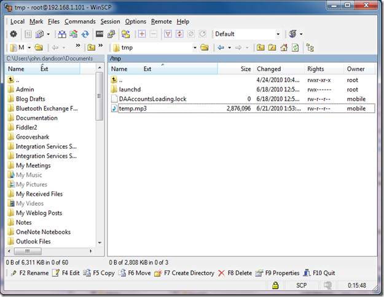Sort remote files by Size column

pyautogui.click(x=235, y=69)
